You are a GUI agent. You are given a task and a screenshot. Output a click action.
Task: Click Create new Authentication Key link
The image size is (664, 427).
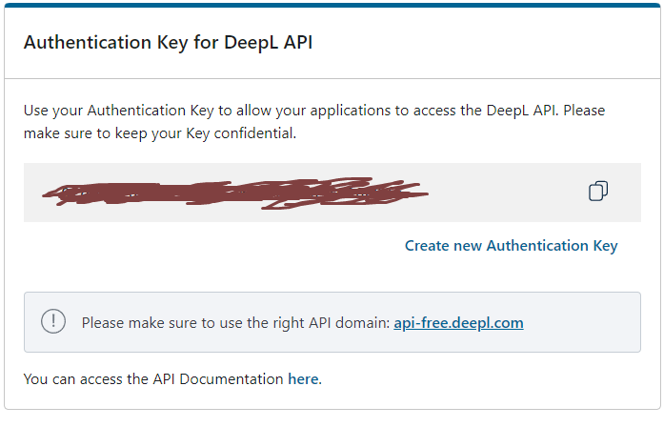512,246
